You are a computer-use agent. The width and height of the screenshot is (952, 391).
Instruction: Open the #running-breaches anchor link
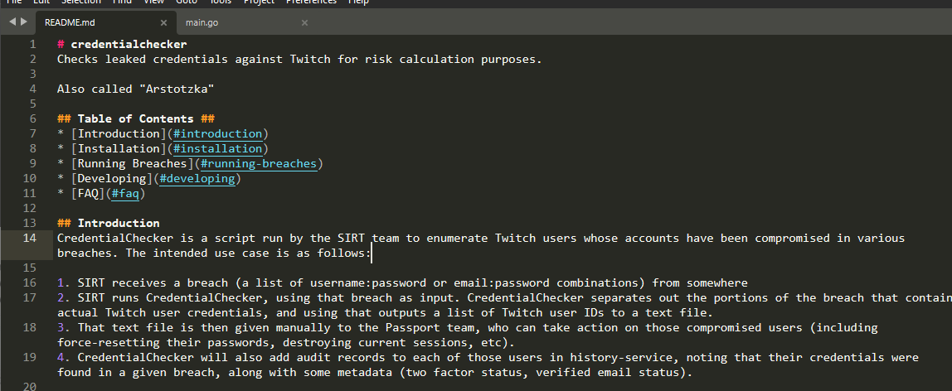click(259, 164)
